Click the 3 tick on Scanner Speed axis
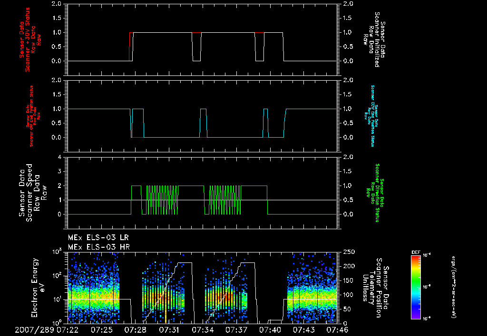 (x=59, y=171)
